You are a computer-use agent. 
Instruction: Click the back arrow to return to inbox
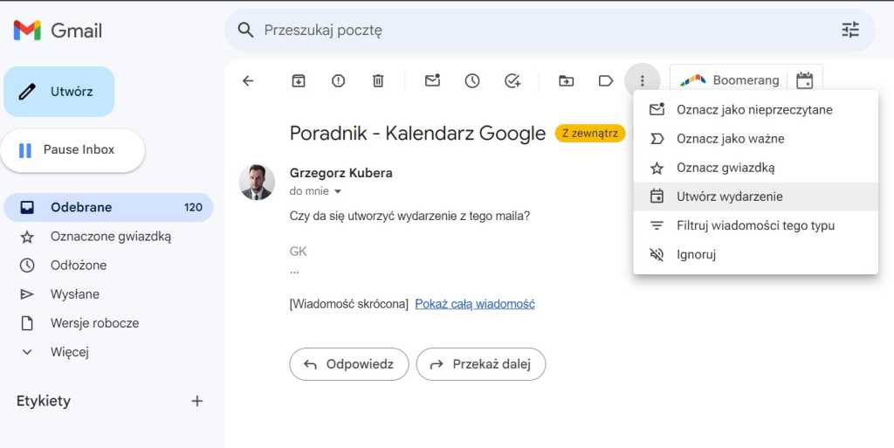(248, 81)
